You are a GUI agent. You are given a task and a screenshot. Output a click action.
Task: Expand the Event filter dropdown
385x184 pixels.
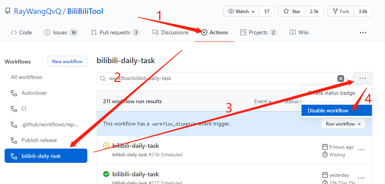point(263,102)
